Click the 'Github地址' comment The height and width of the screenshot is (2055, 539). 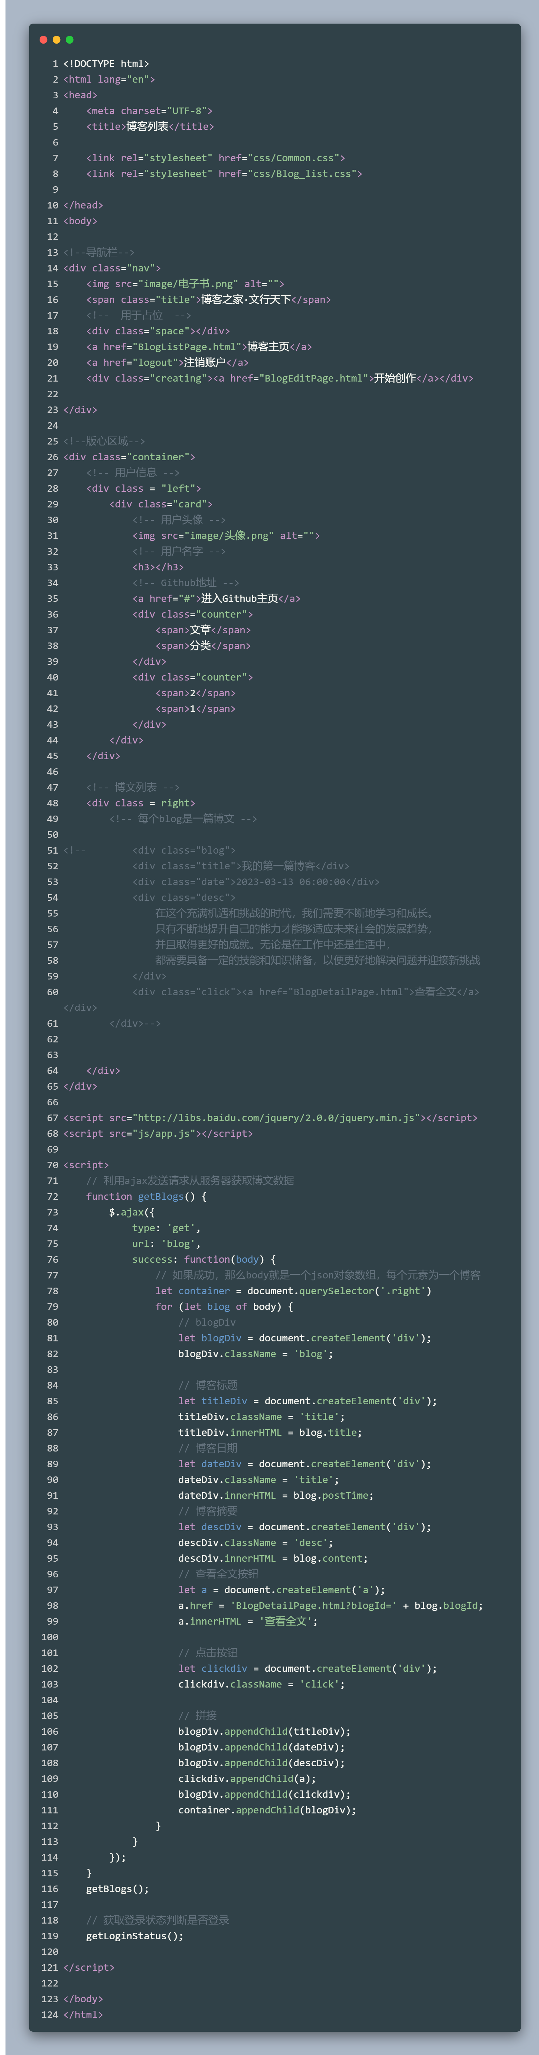pos(186,583)
